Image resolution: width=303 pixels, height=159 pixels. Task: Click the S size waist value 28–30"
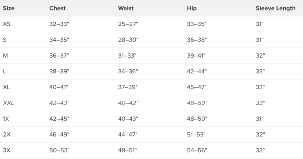point(128,40)
